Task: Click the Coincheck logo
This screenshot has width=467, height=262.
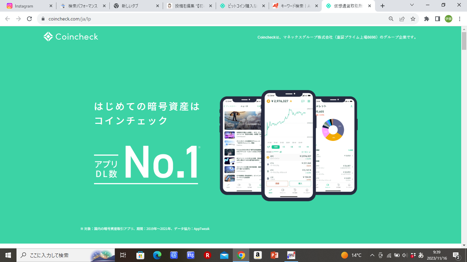Action: click(x=71, y=37)
